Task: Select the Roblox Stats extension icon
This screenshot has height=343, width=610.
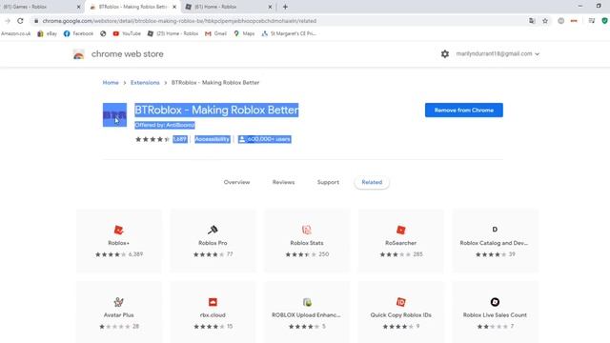Action: (307, 230)
